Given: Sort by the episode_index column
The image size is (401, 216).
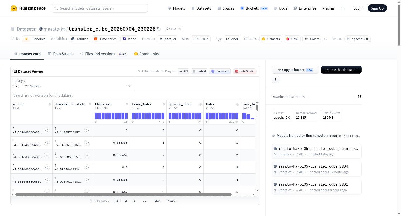Looking at the screenshot, I should (x=200, y=104).
